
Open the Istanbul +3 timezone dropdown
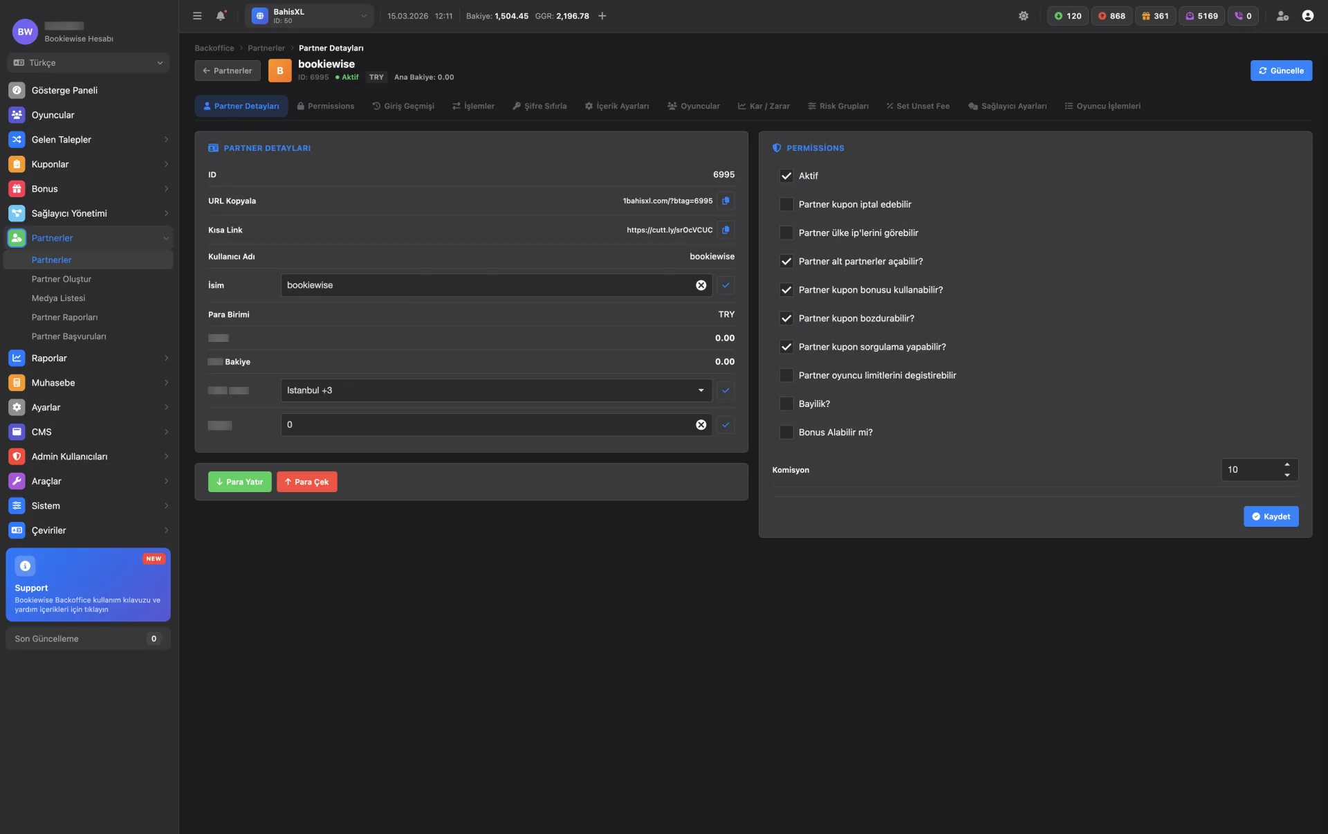pyautogui.click(x=496, y=390)
